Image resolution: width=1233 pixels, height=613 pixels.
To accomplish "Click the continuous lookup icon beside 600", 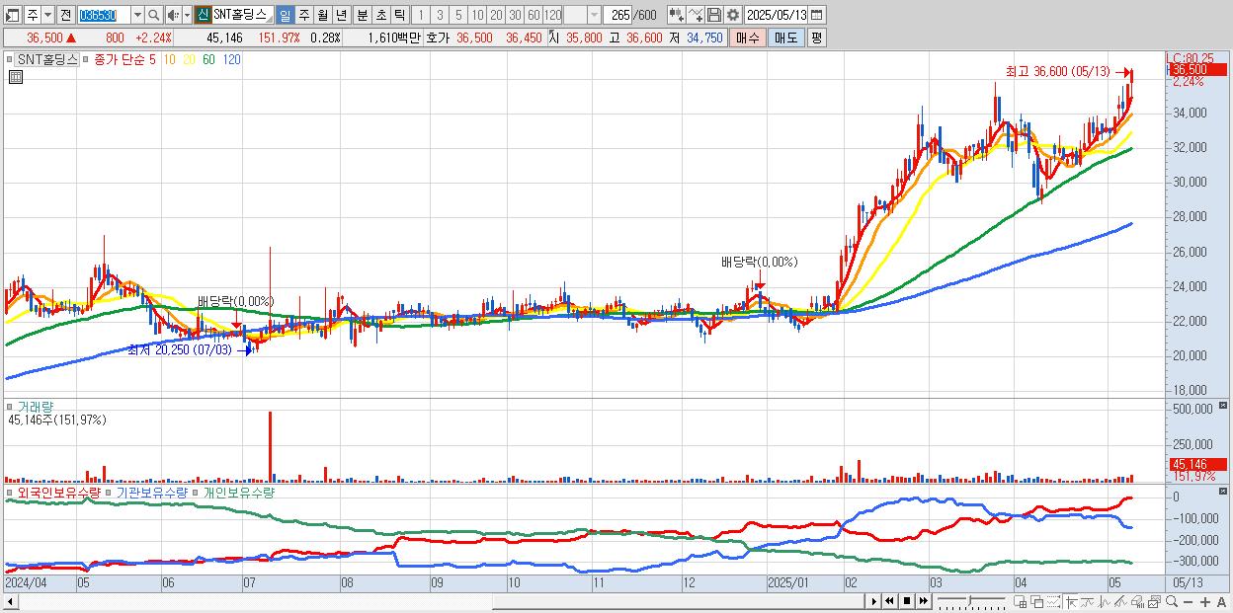I will coord(676,15).
